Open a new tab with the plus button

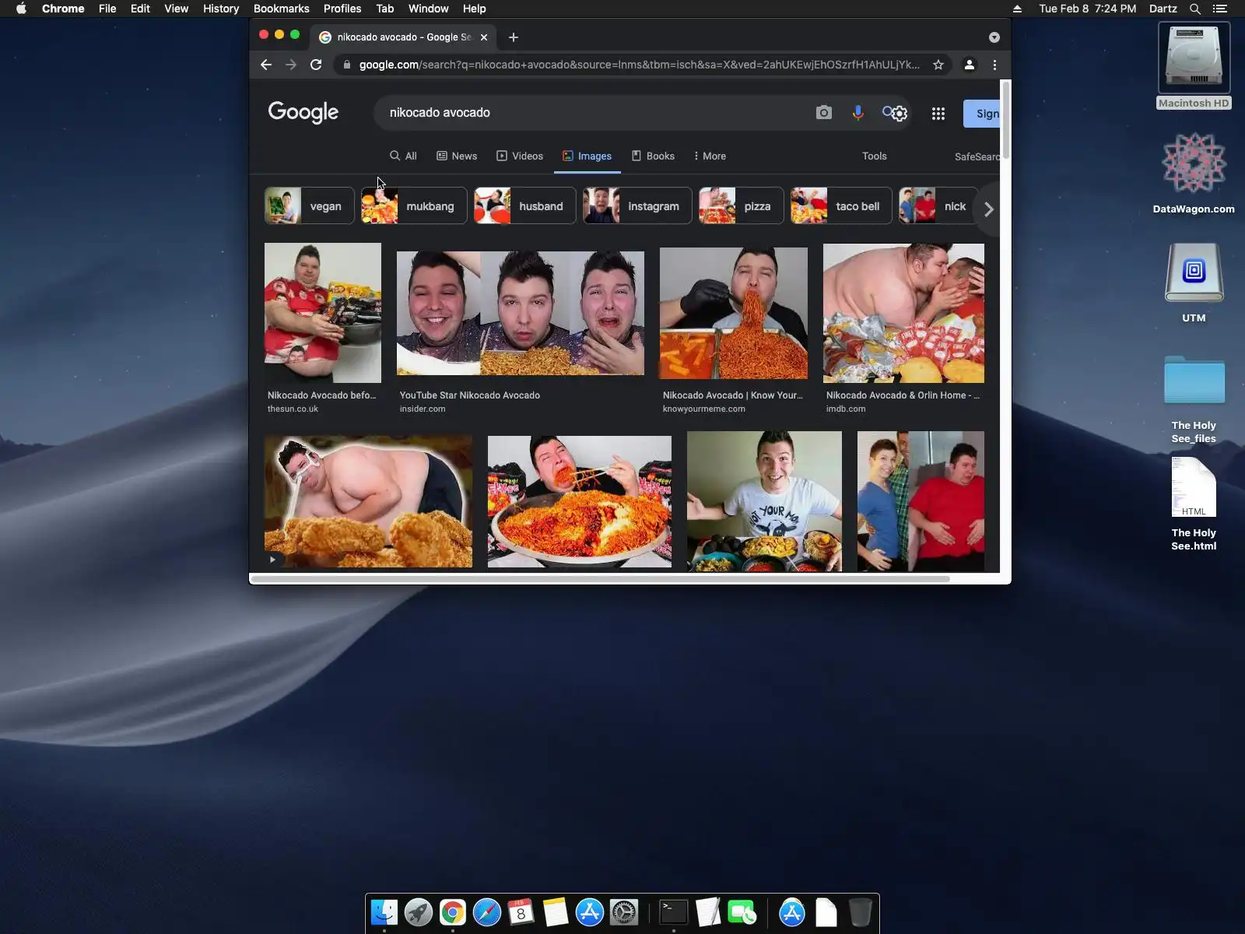point(514,37)
